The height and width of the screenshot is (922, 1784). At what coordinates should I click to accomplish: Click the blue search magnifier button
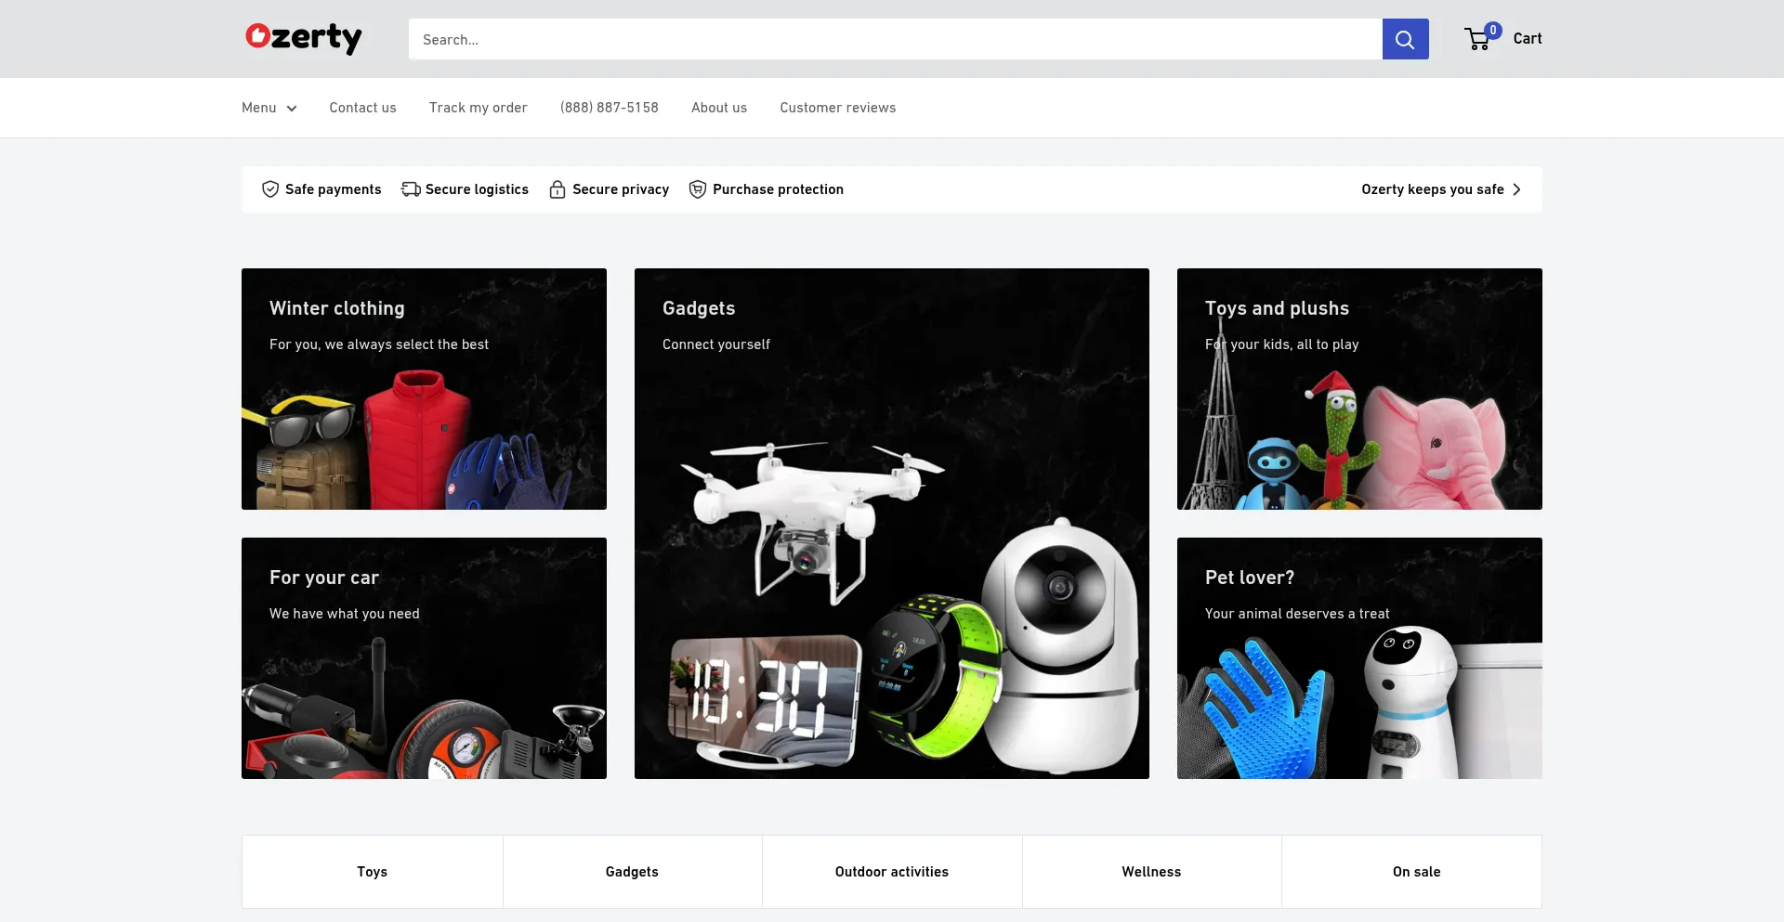click(x=1405, y=39)
